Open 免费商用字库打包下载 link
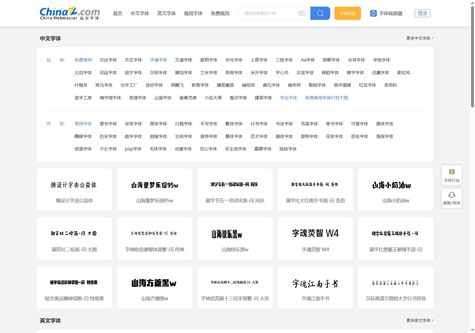 tap(327, 98)
